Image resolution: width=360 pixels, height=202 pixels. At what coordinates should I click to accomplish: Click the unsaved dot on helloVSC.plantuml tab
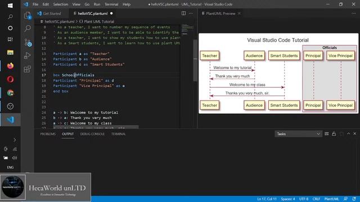click(111, 13)
